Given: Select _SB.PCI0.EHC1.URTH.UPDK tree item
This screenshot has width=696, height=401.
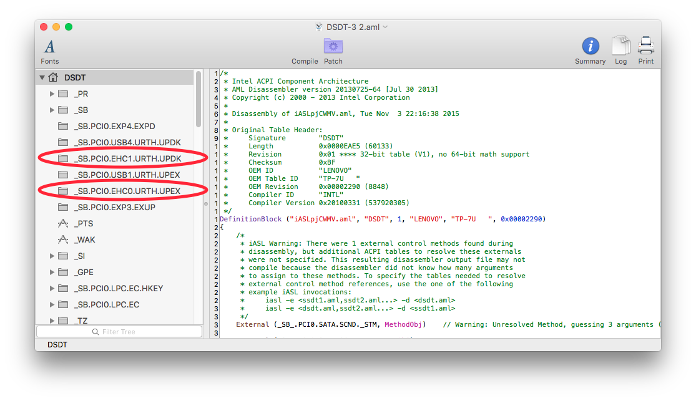Looking at the screenshot, I should pos(114,158).
